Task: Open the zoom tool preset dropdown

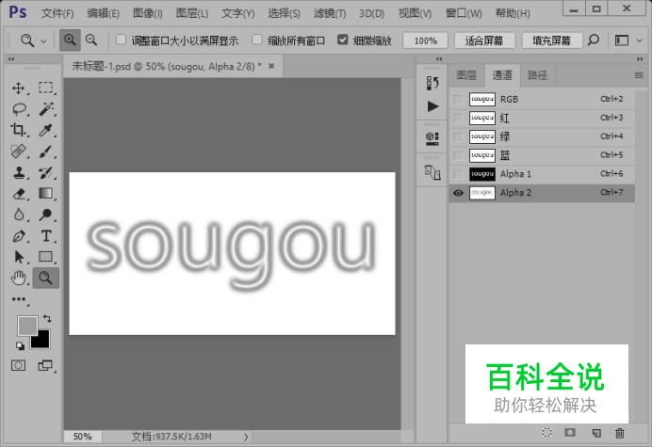Action: click(43, 40)
